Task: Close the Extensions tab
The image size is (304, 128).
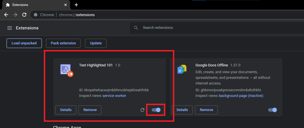Action: (66, 5)
